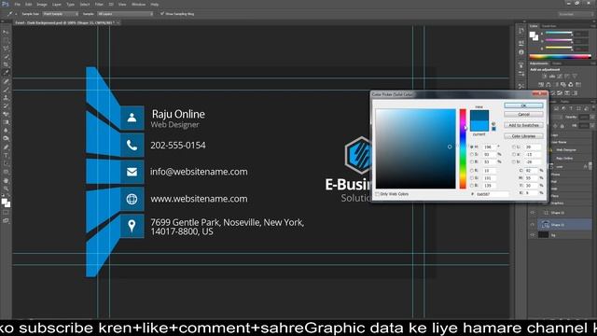Click the Levels adjustment icon

pos(552,77)
